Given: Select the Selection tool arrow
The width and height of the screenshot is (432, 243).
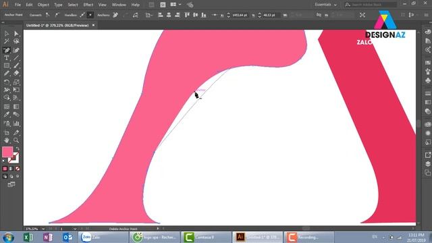Looking at the screenshot, I should point(7,34).
